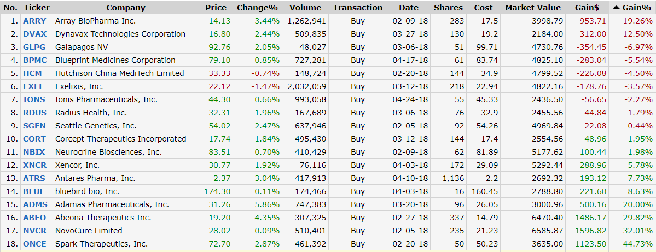Open the CORT ticker link
Image resolution: width=656 pixels, height=252 pixels.
[x=34, y=139]
